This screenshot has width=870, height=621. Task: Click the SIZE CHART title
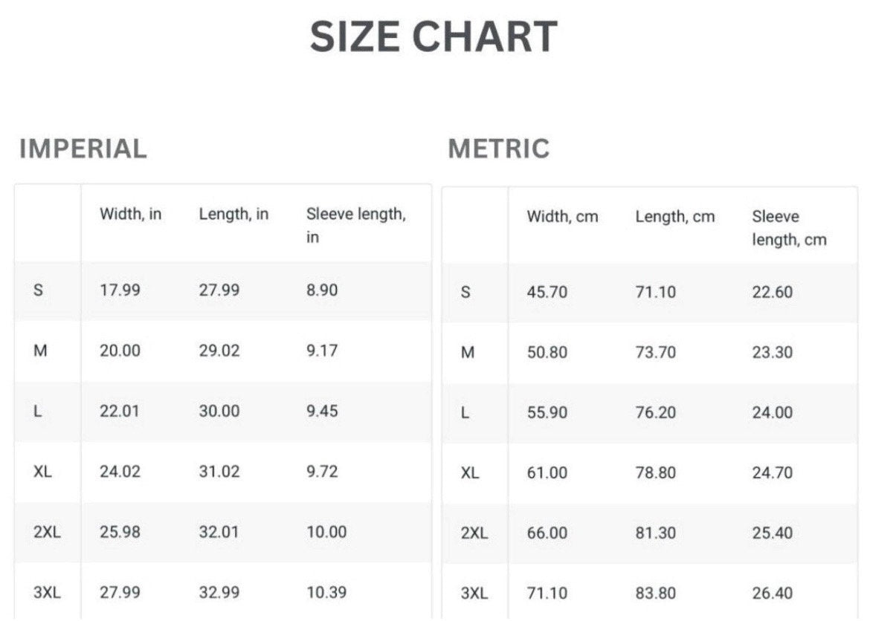click(434, 37)
